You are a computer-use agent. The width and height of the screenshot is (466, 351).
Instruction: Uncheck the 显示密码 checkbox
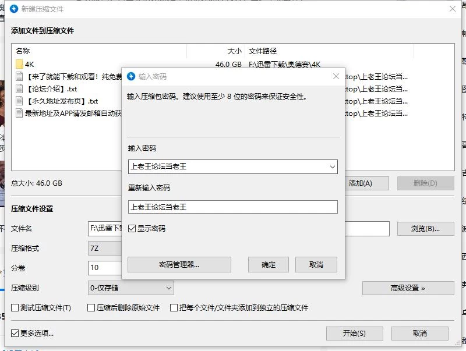tap(132, 228)
